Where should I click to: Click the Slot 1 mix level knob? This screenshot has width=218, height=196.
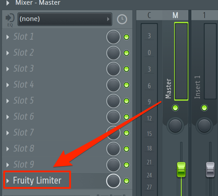point(113,37)
